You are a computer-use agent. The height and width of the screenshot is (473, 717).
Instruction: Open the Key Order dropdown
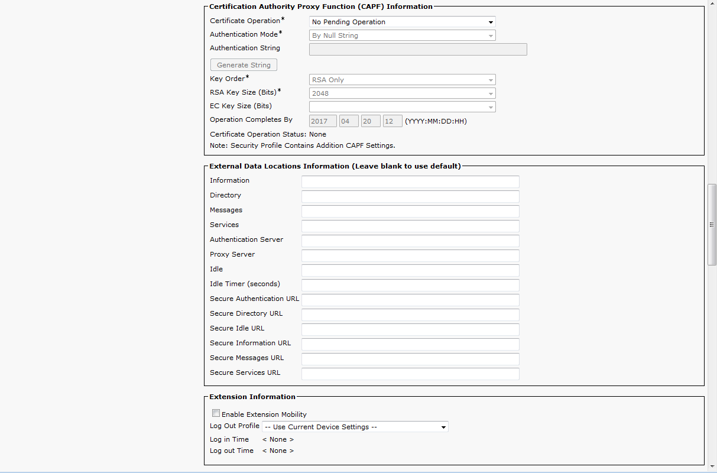click(402, 80)
